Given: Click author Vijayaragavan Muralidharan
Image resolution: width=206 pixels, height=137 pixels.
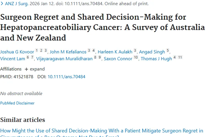Looking at the screenshot, I should pos(65,59).
